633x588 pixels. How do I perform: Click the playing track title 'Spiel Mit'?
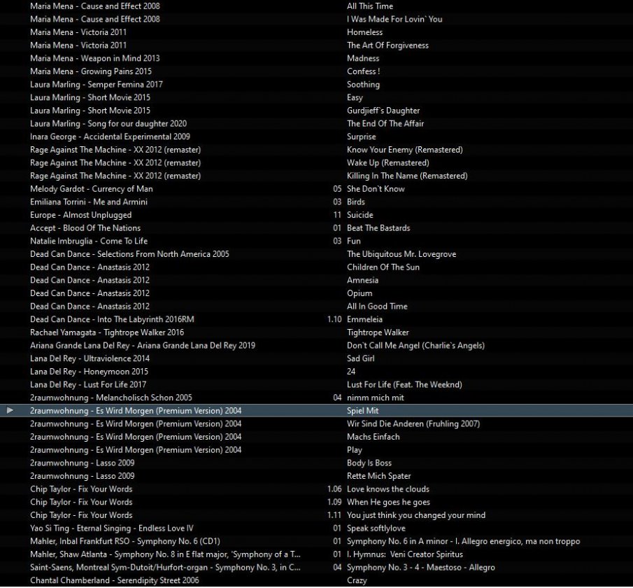click(362, 411)
